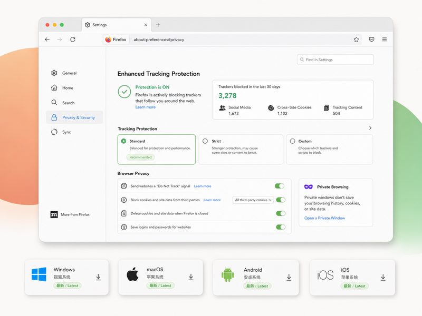The image size is (422, 316).
Task: Download Firefox for Android arrow
Action: click(289, 278)
